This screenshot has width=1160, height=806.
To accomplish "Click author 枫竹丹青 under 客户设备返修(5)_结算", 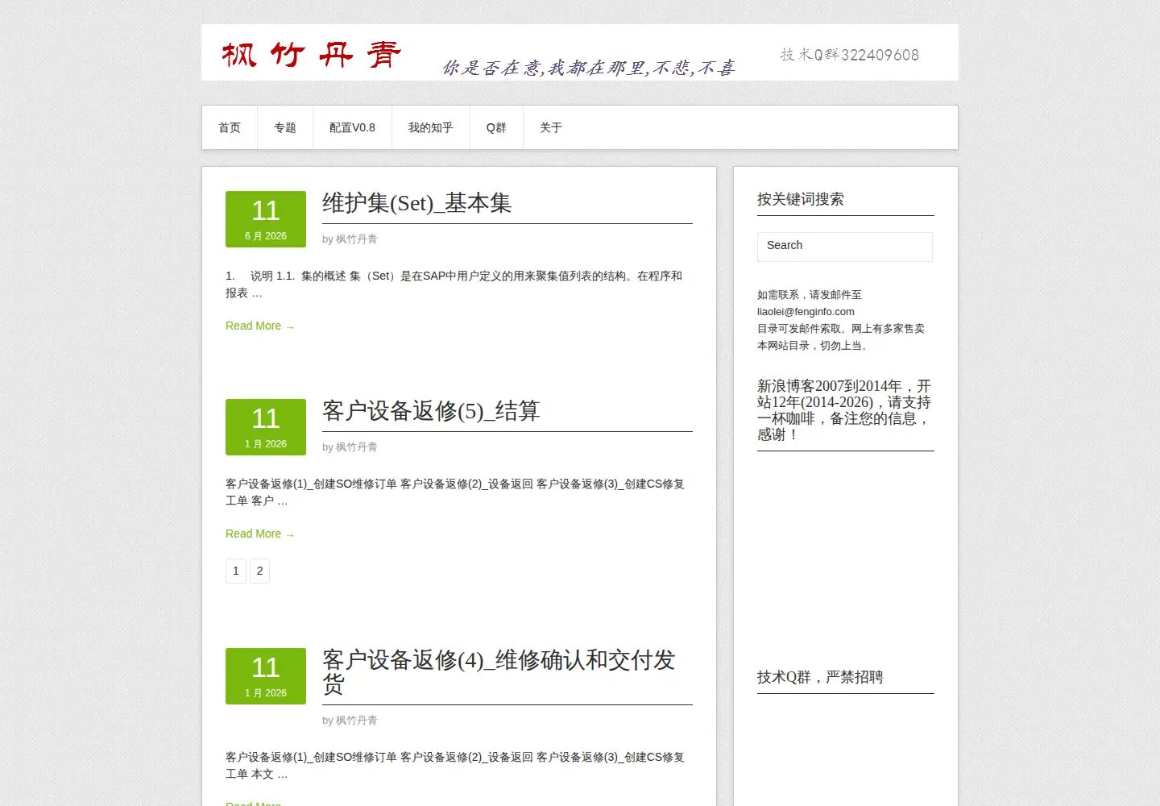I will 356,447.
